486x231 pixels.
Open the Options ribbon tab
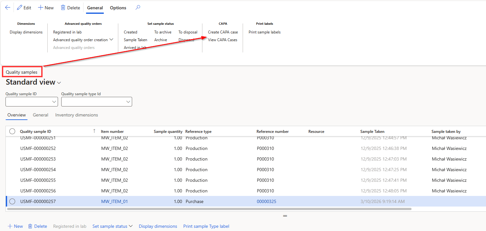[x=118, y=8]
